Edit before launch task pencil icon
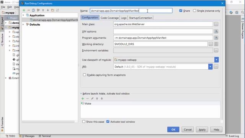The image size is (245, 138). point(92,99)
